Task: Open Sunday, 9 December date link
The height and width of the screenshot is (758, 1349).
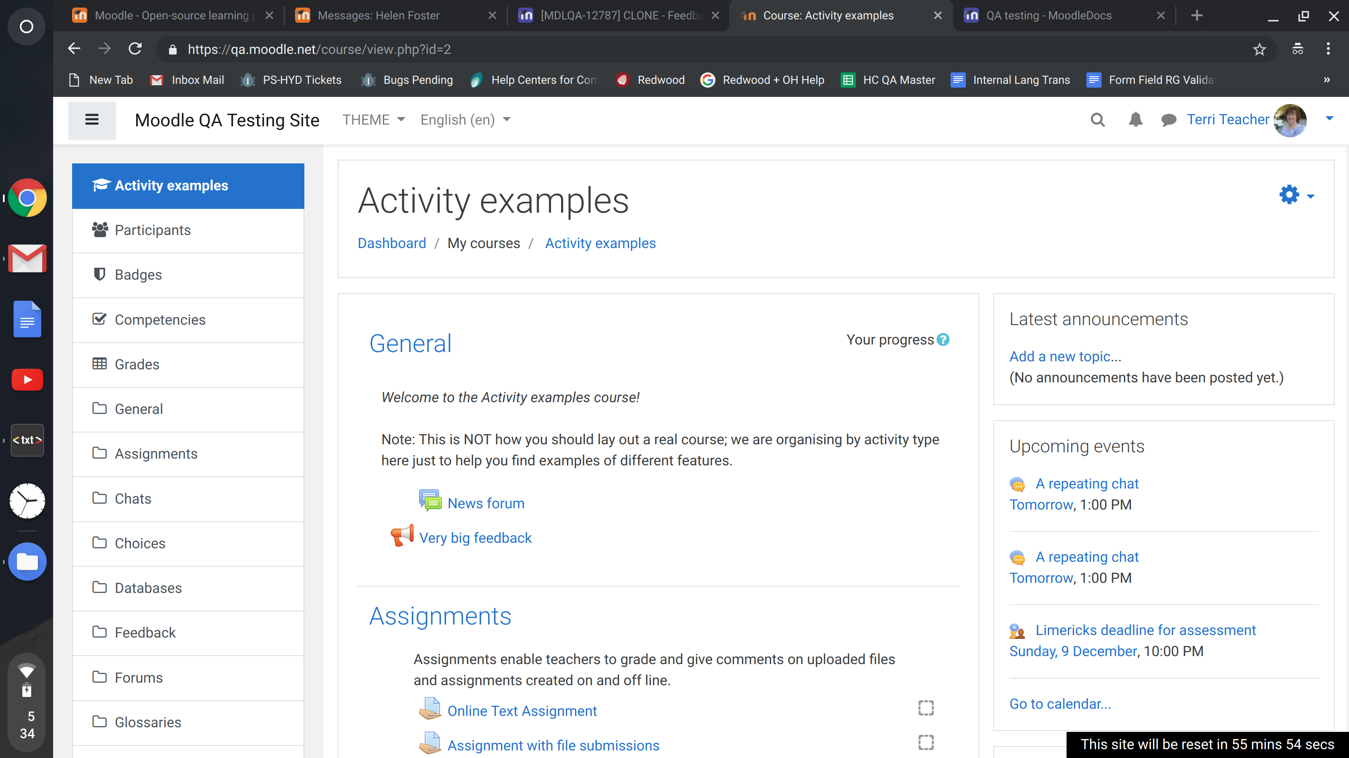Action: pos(1073,651)
